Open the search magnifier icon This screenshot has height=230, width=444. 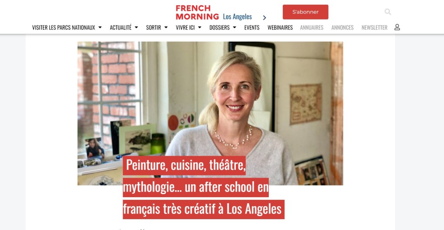pos(388,12)
